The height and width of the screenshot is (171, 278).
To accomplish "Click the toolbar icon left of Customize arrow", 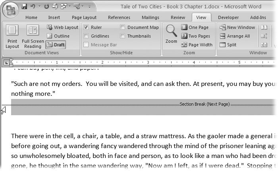I will pos(77,7).
